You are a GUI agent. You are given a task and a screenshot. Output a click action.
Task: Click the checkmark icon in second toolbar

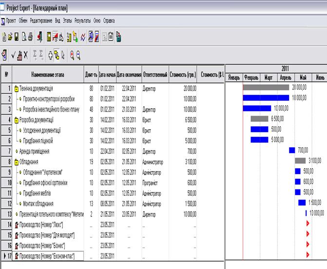coord(13,55)
